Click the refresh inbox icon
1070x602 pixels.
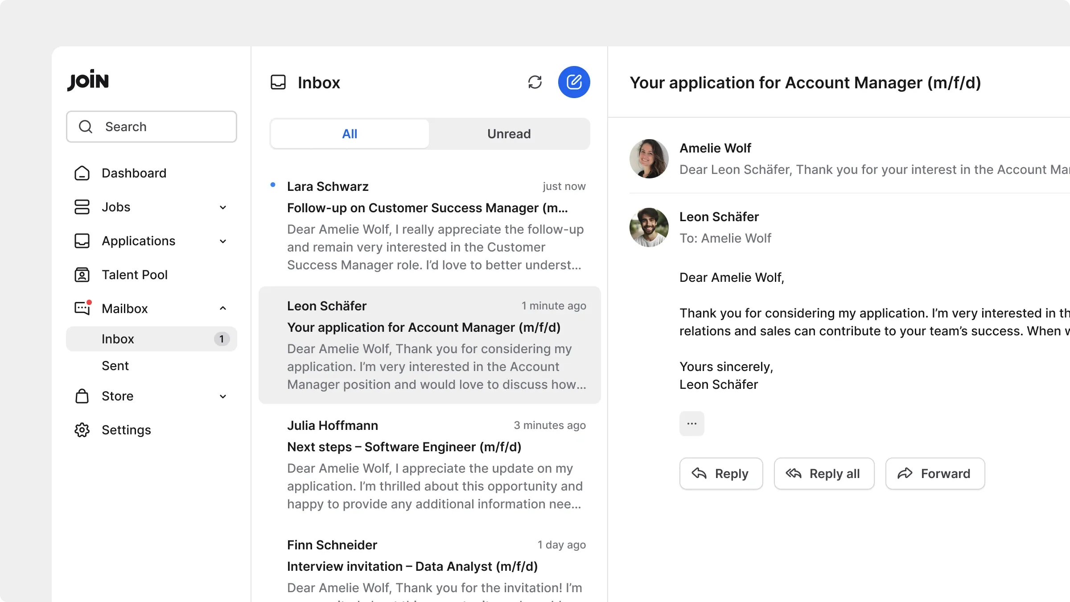coord(535,82)
